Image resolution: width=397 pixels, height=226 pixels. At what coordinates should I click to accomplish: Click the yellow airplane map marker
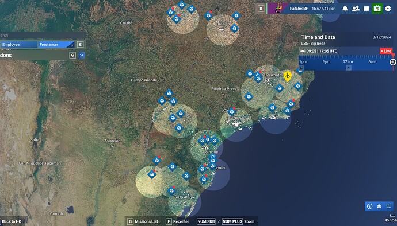287,76
